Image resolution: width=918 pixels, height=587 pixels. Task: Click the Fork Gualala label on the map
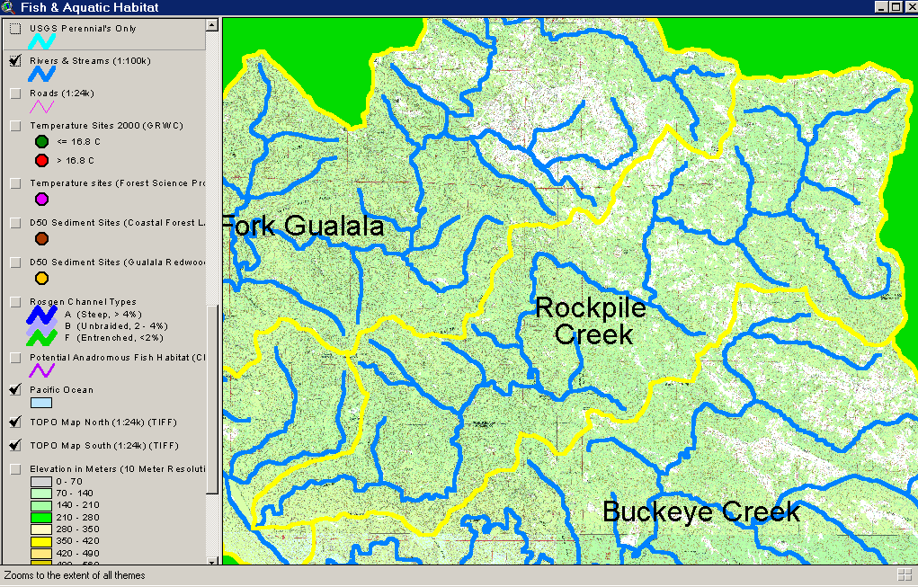point(303,226)
